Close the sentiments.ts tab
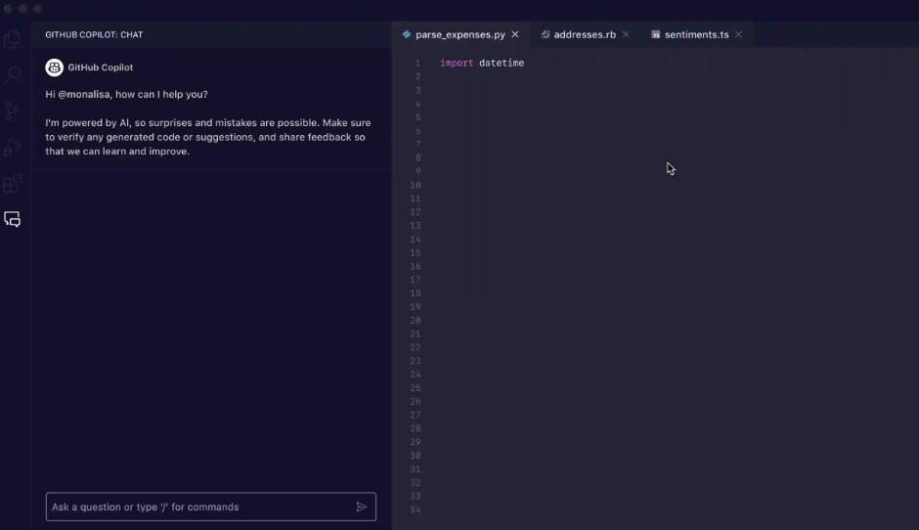The height and width of the screenshot is (530, 919). pos(738,34)
